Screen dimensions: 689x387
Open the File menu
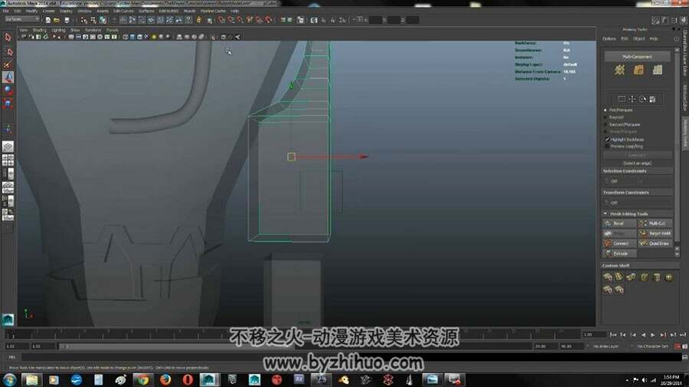(5, 11)
